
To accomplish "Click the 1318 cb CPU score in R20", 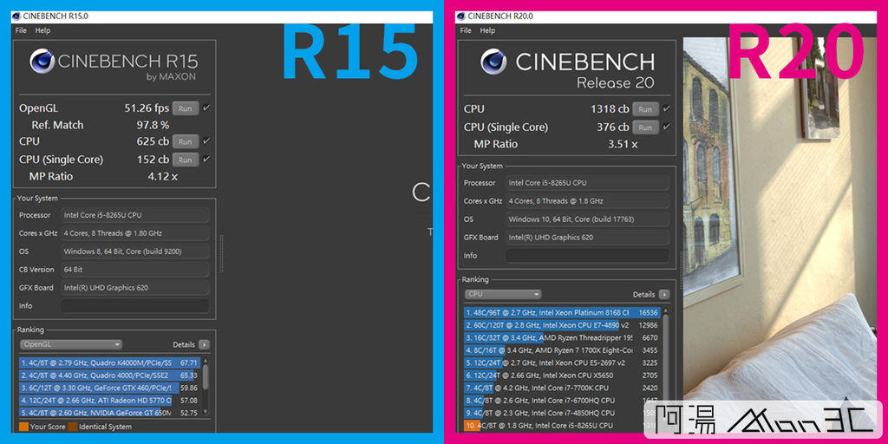I will 610,108.
